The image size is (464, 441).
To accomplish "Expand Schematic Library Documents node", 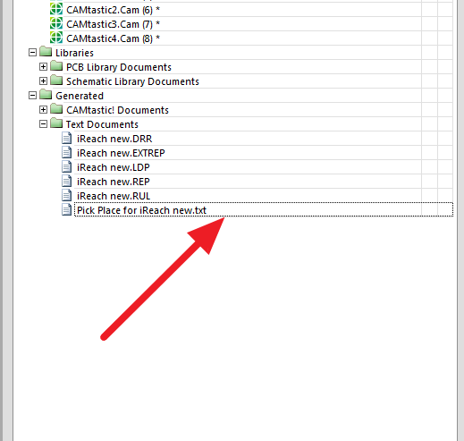I will (43, 81).
